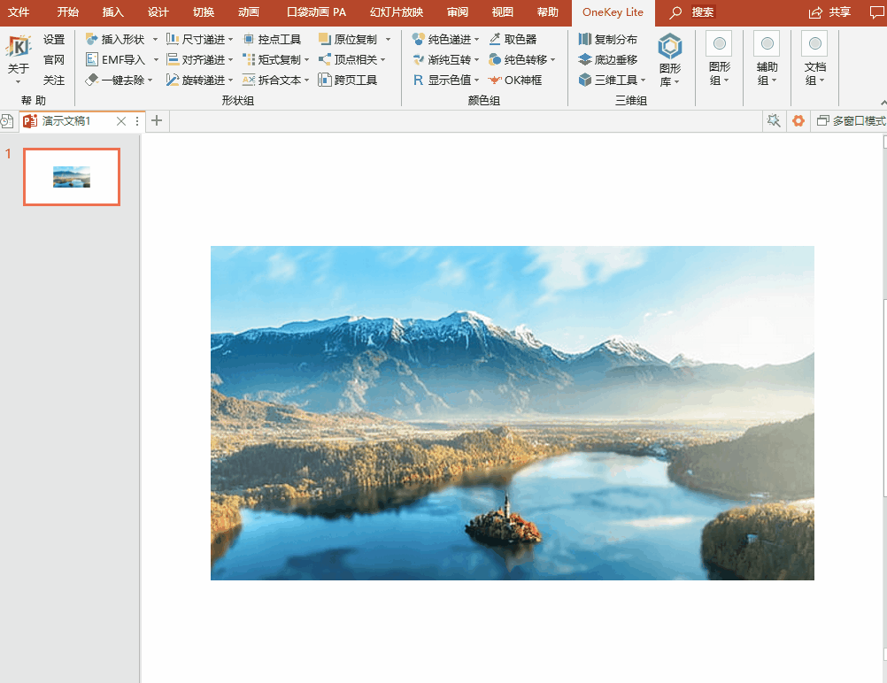Expand the 插入形状 dropdown arrow

tap(155, 40)
